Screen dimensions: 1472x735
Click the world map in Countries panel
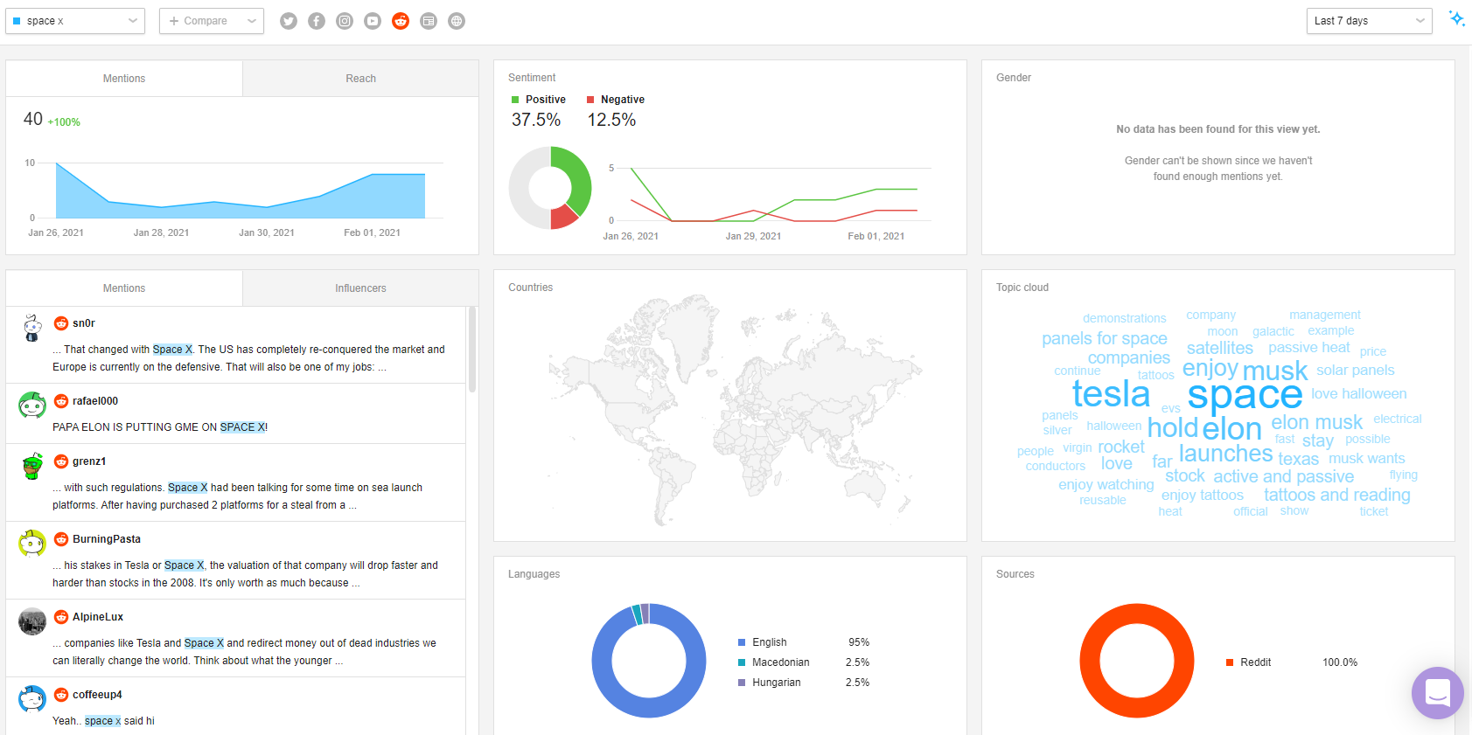point(735,411)
